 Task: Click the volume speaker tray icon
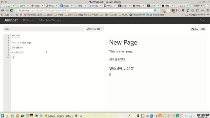click(x=173, y=116)
